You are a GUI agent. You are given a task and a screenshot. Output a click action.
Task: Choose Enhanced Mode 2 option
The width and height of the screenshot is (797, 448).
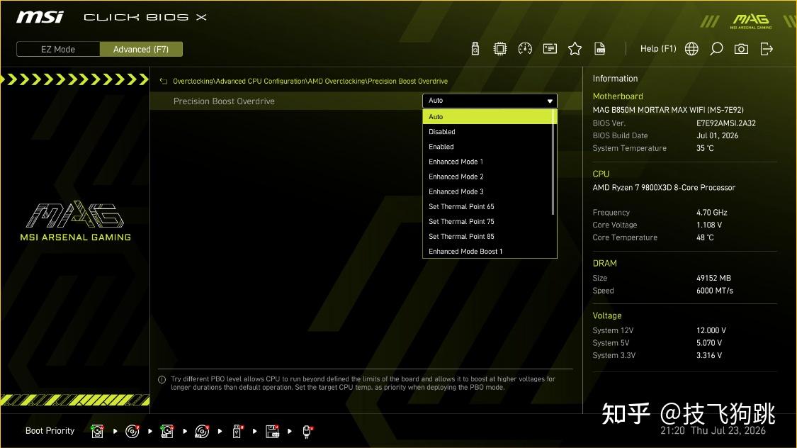coord(487,177)
